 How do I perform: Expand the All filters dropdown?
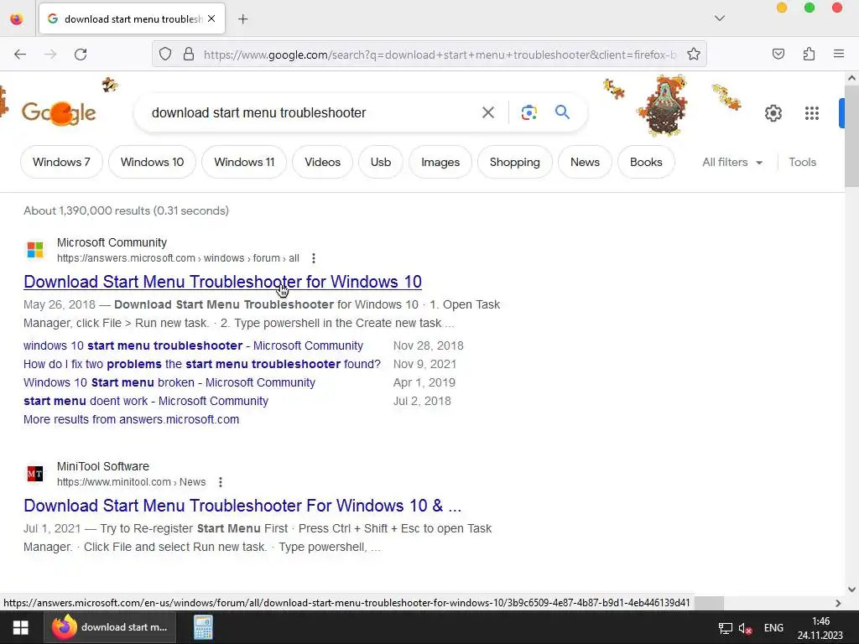pyautogui.click(x=732, y=162)
